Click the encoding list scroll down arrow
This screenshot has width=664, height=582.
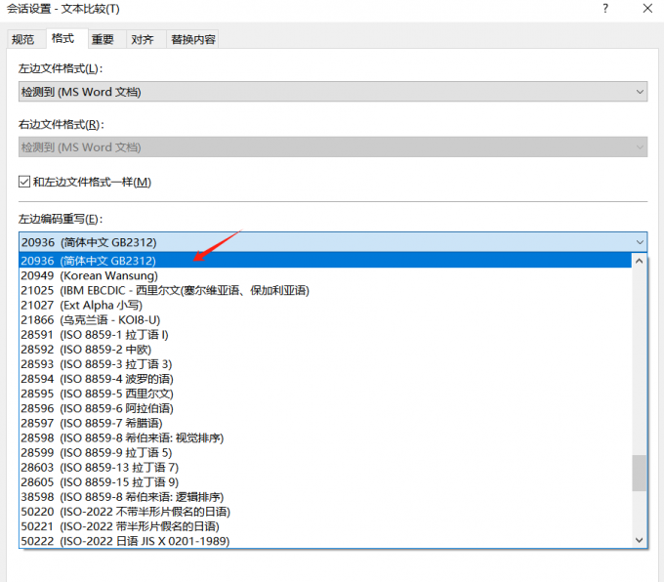[639, 540]
